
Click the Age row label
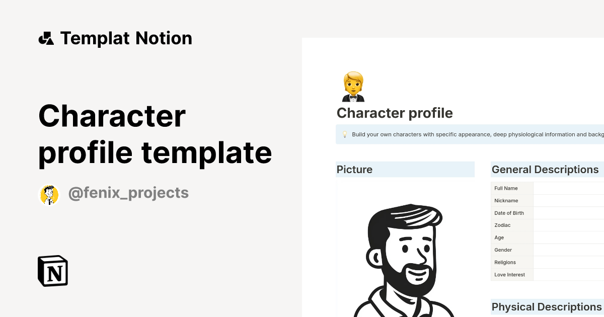pos(499,237)
